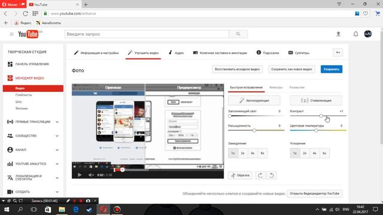Expand СОЗДАТЬ section

[x=57, y=192]
